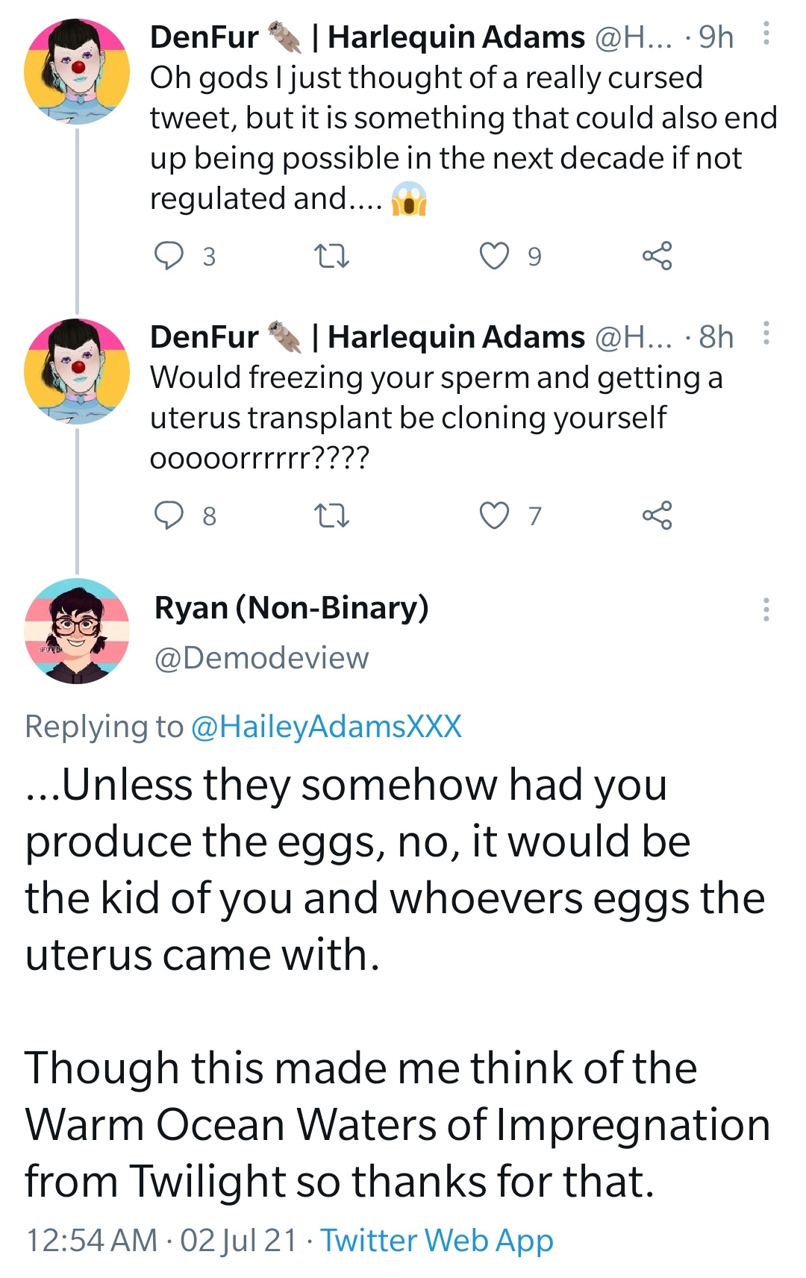
Task: Open more options on Ryan's tweet
Action: [766, 610]
